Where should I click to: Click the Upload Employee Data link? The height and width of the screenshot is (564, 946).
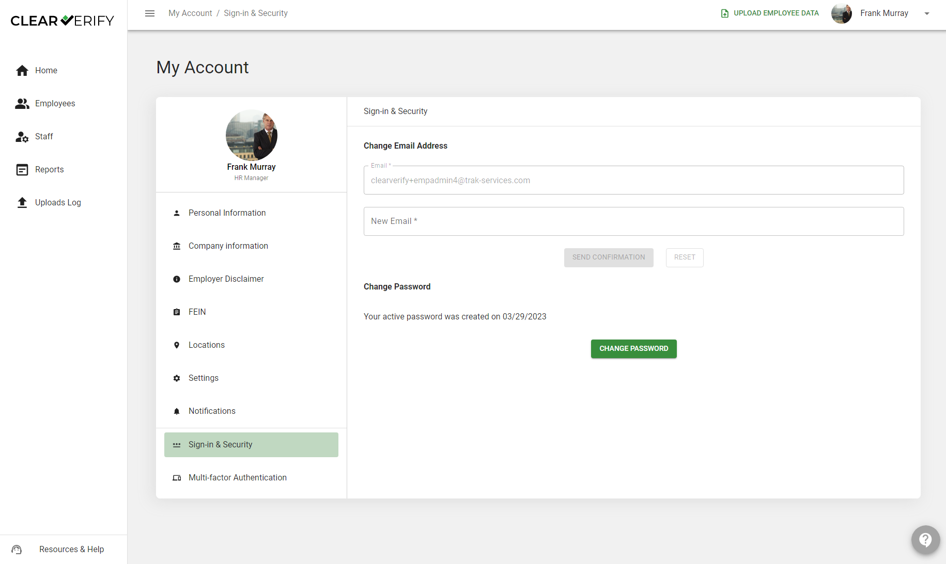click(x=770, y=13)
